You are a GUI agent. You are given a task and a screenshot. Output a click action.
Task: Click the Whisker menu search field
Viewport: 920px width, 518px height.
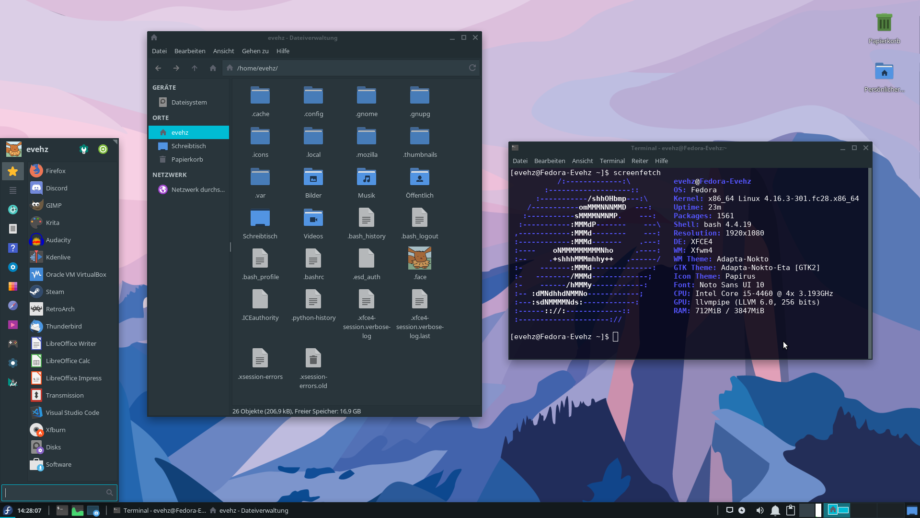(x=59, y=493)
